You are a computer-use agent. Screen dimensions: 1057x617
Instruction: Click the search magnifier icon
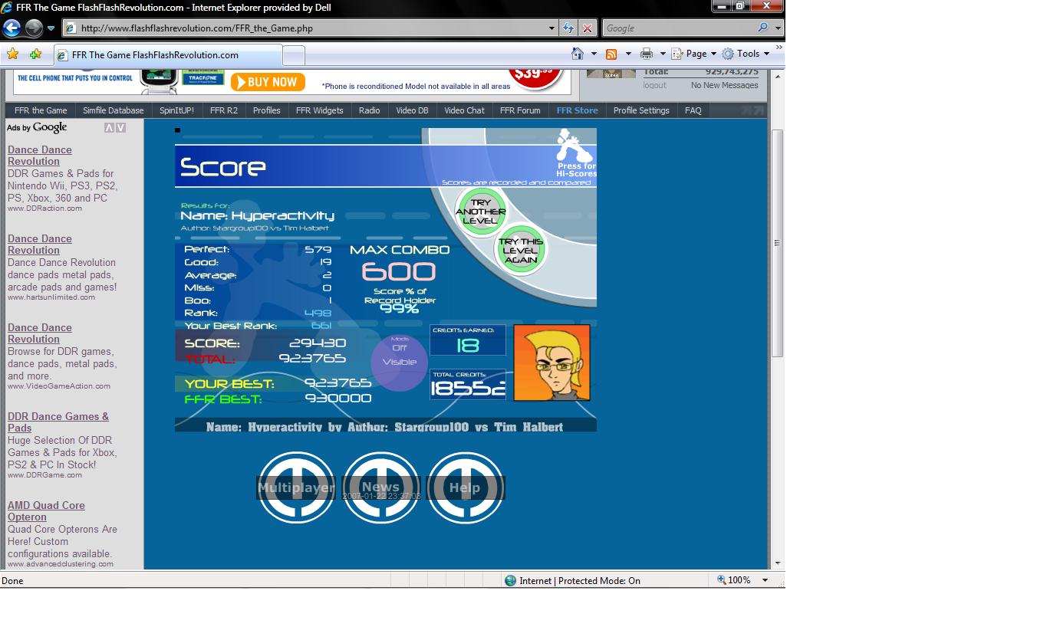click(x=762, y=28)
